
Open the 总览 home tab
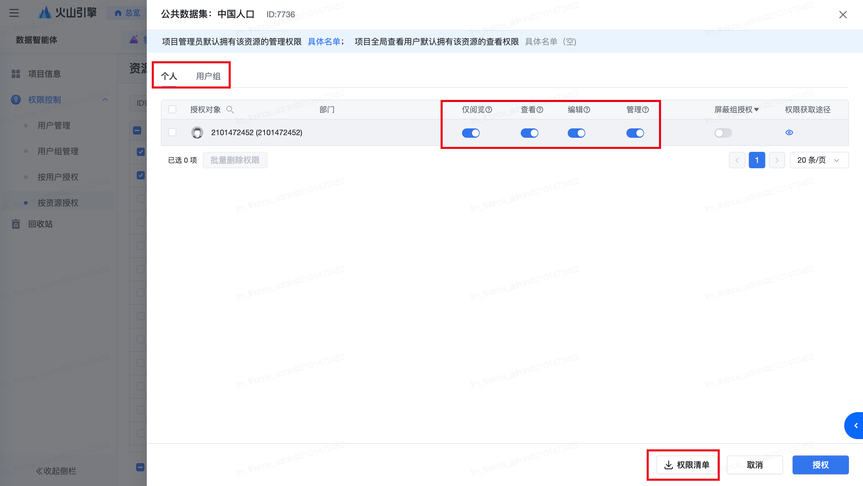tap(127, 13)
